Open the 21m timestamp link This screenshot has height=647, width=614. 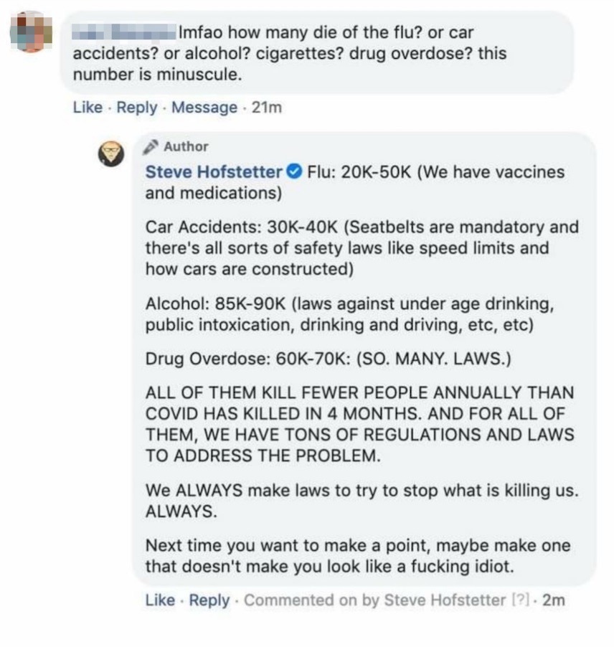tap(267, 108)
